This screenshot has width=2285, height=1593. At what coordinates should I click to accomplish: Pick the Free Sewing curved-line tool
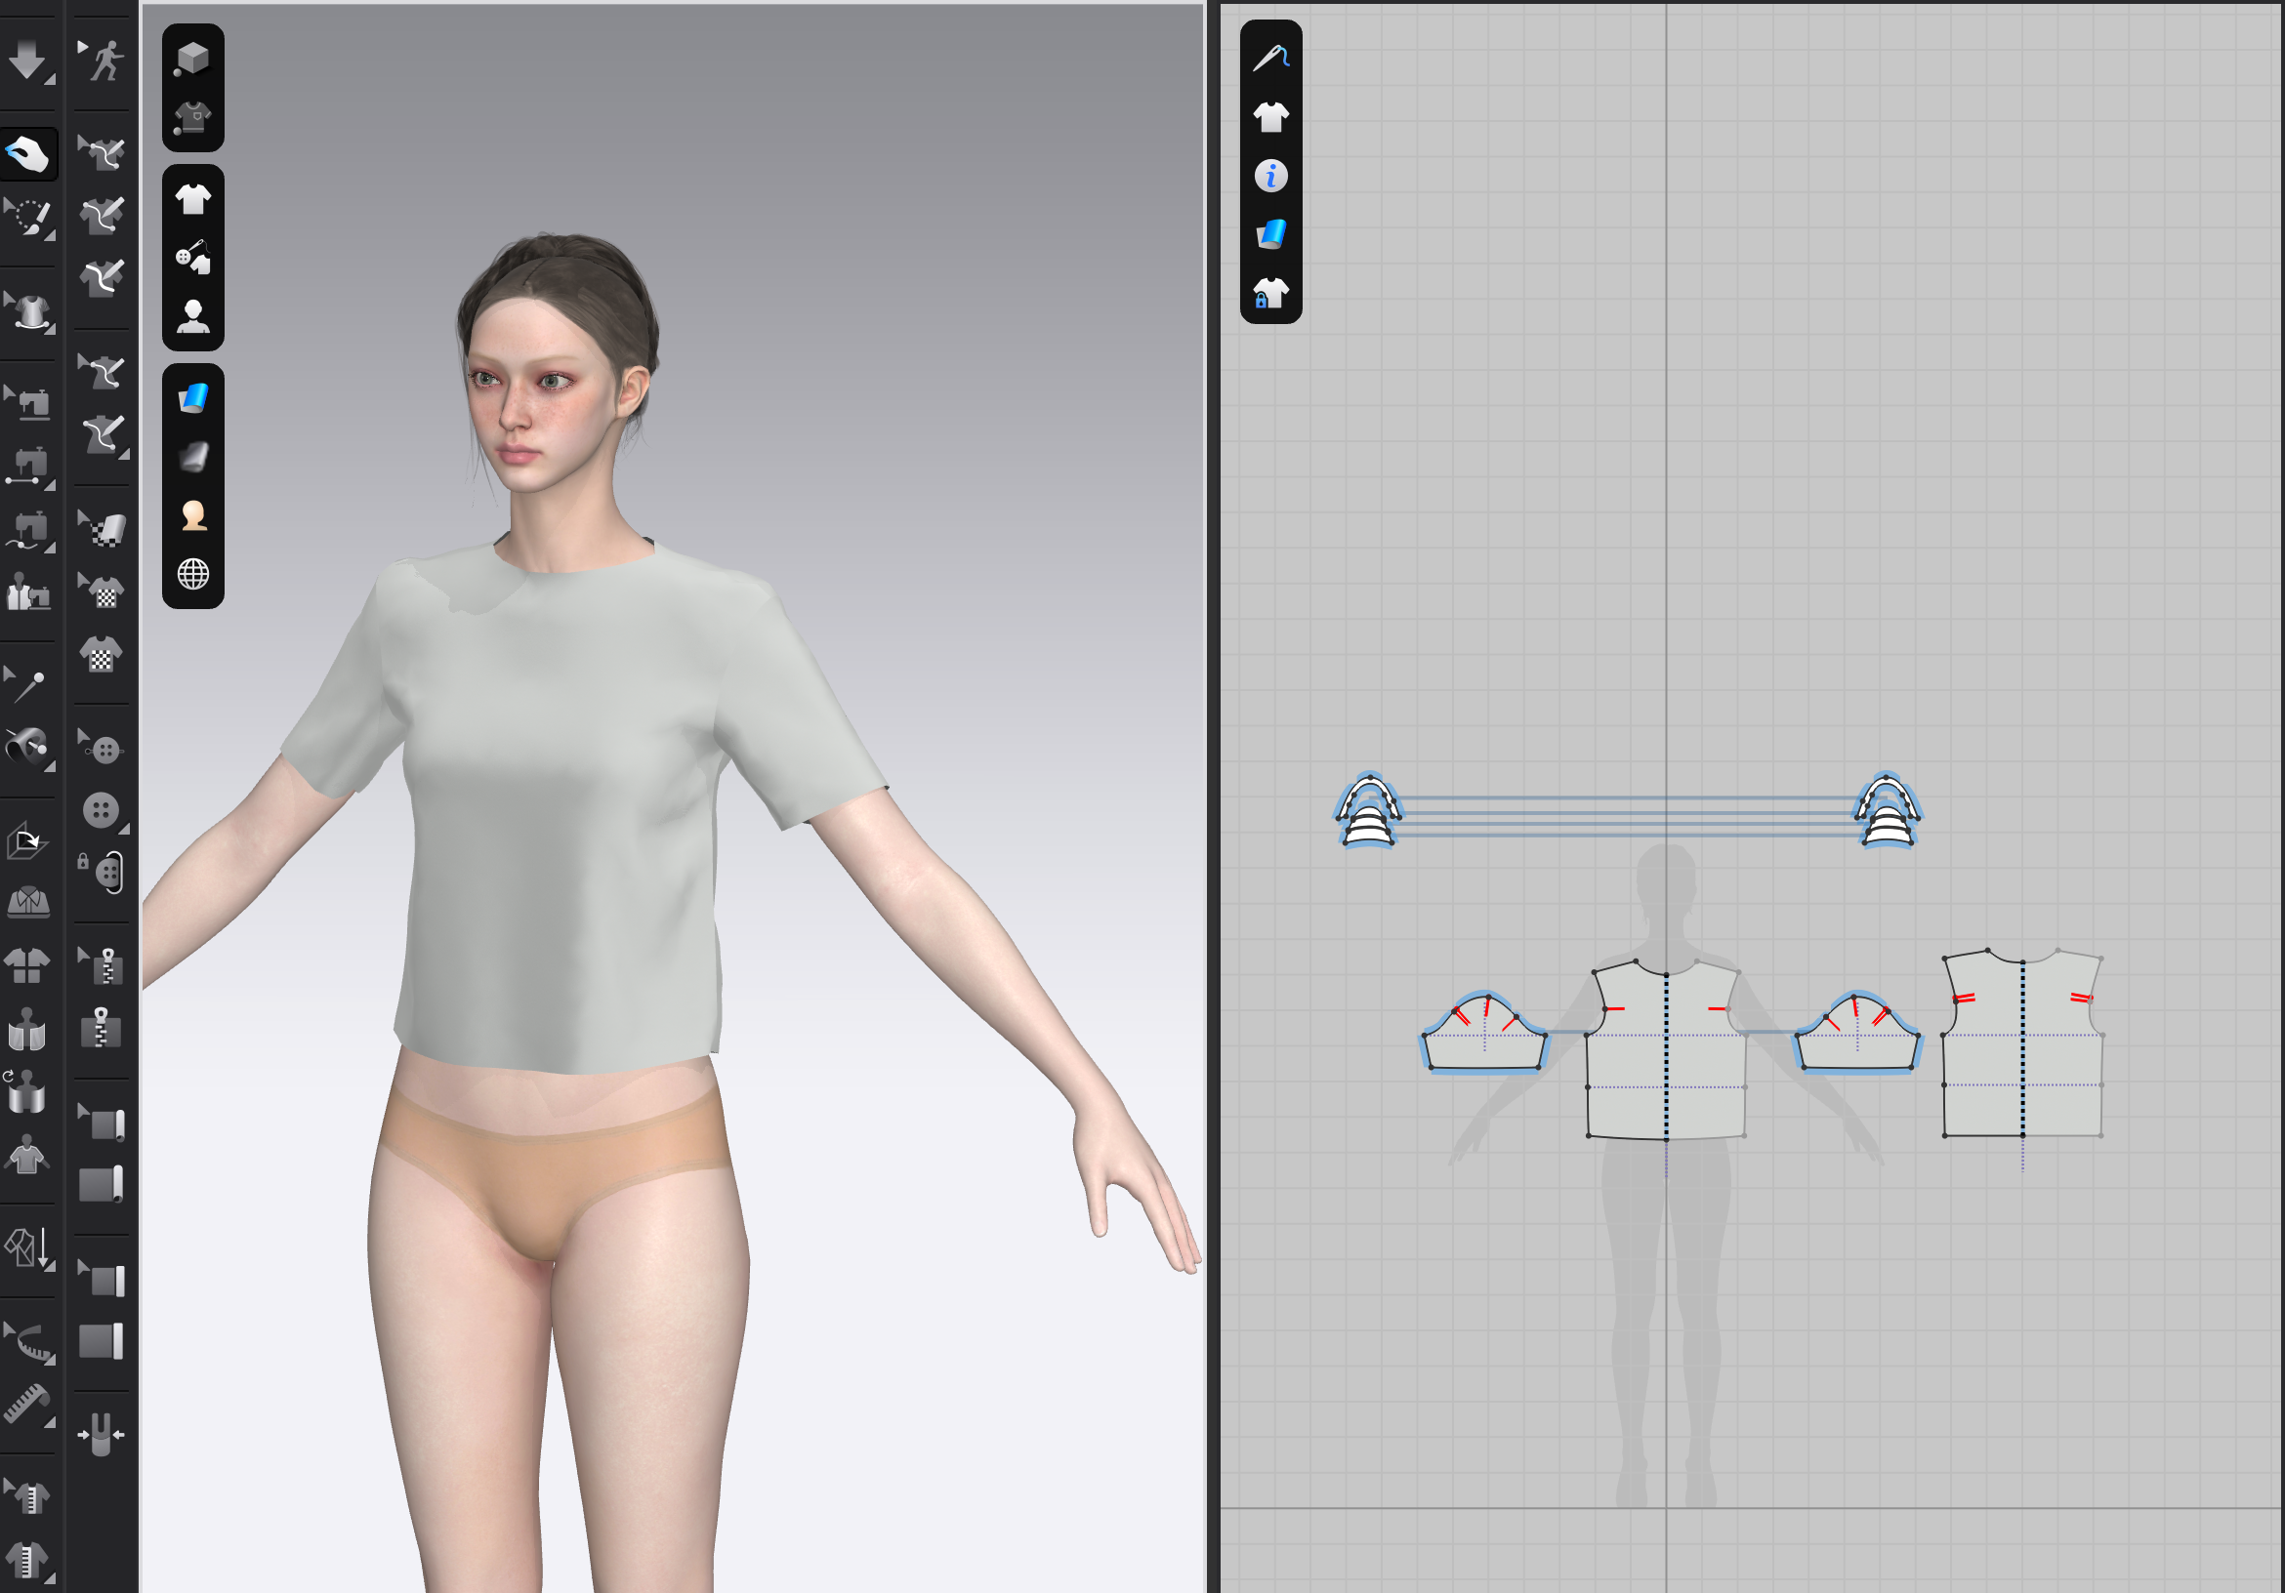tap(29, 529)
